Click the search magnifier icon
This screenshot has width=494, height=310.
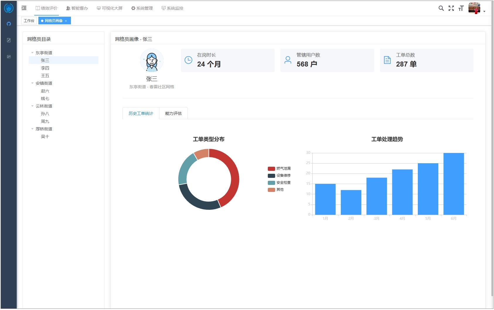tap(441, 8)
